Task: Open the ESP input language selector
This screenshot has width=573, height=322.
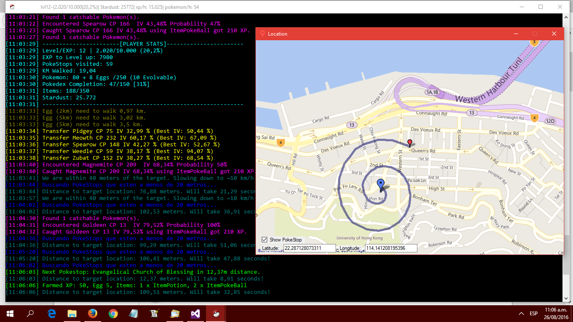Action: [534, 314]
